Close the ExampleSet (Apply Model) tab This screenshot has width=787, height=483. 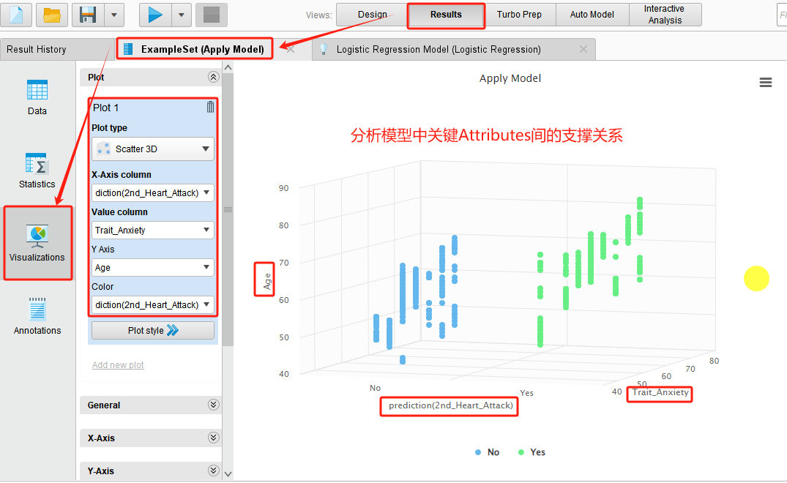pos(291,49)
